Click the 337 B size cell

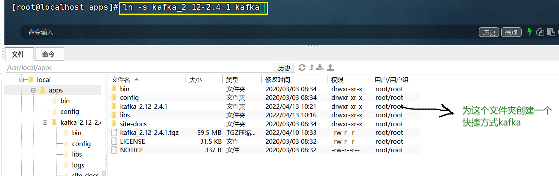tap(213, 150)
